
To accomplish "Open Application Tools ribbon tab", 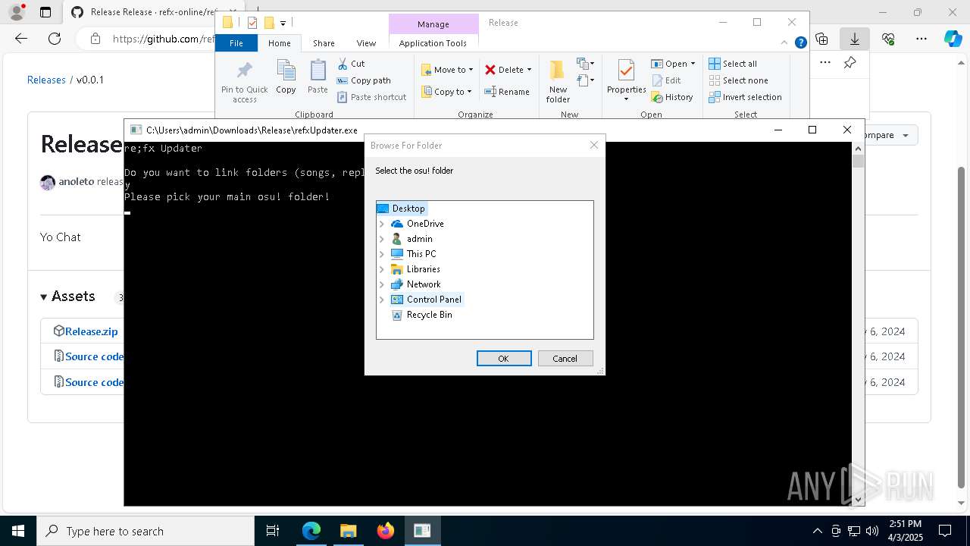I will [x=433, y=43].
